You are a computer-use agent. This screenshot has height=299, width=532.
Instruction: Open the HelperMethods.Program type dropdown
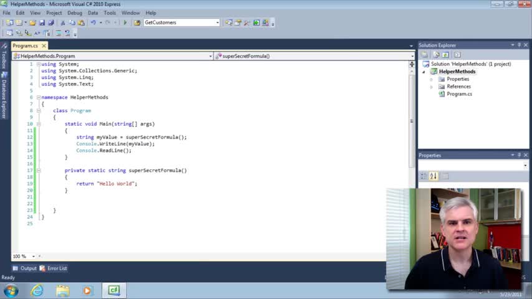[x=211, y=56]
